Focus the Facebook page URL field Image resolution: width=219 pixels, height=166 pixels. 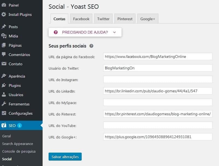158,57
